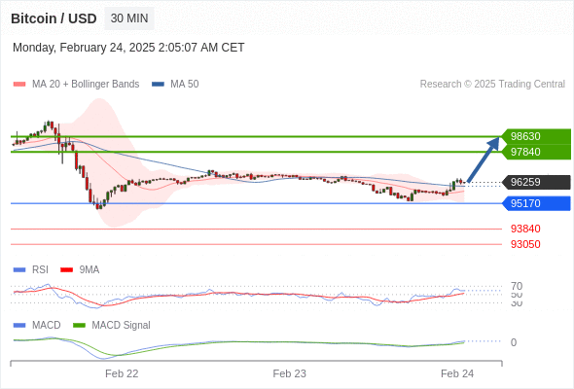Screen dimensions: 574x389
Task: Click the RSI blue legend marker
Action: tap(19, 270)
